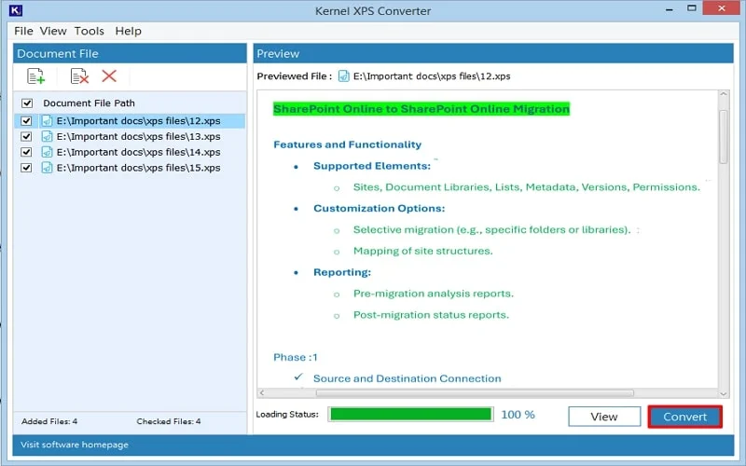Uncheck the checkbox for 13.xps
Image resolution: width=746 pixels, height=466 pixels.
[26, 136]
